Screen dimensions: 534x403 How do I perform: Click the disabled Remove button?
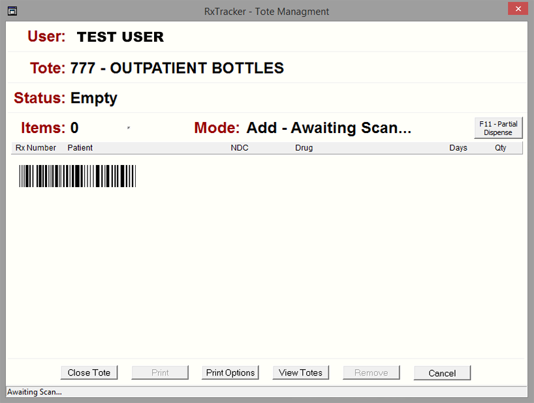tap(371, 372)
